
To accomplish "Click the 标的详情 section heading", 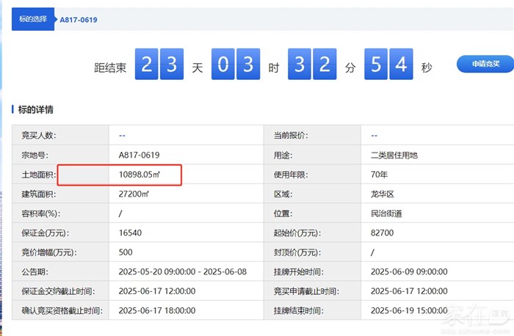I will [x=35, y=110].
